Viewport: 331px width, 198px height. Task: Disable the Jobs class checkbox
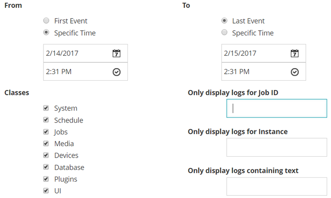46,132
